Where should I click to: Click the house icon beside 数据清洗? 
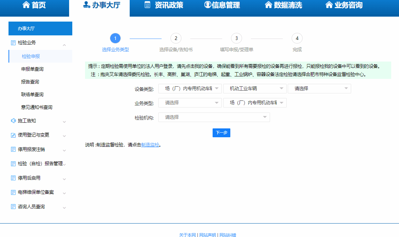coord(269,5)
